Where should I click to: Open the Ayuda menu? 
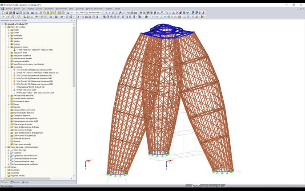117,9
